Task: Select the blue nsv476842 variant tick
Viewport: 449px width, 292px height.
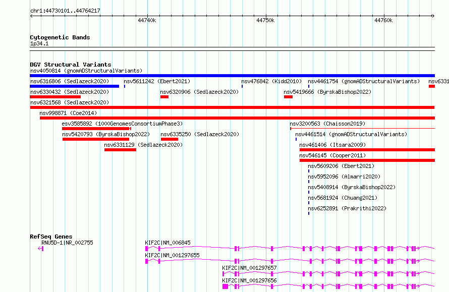Action: tap(242, 86)
